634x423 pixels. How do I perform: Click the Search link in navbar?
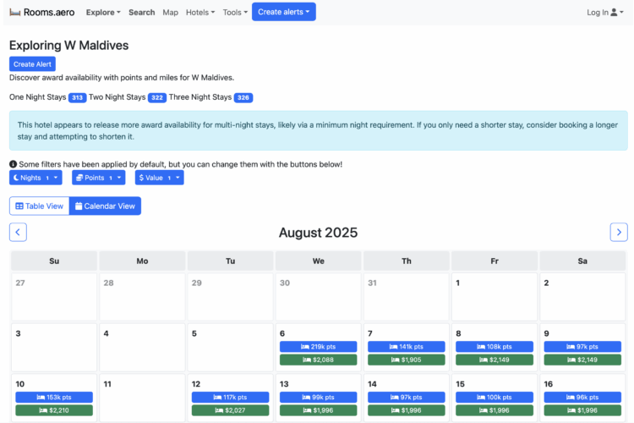click(x=141, y=12)
